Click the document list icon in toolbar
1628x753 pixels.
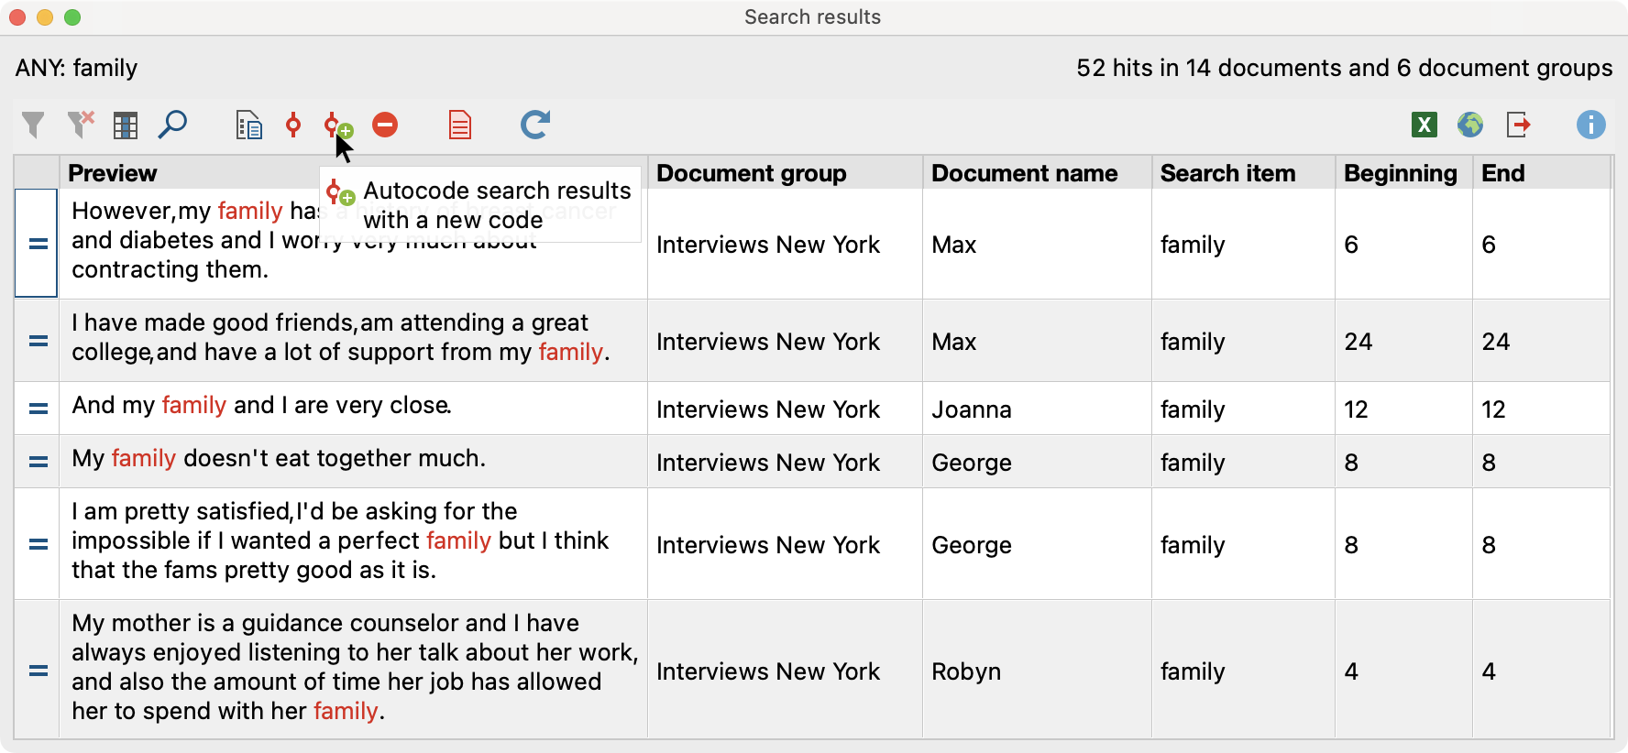(x=248, y=125)
